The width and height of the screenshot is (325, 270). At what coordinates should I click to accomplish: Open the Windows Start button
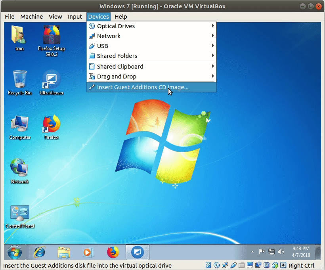[x=14, y=252]
